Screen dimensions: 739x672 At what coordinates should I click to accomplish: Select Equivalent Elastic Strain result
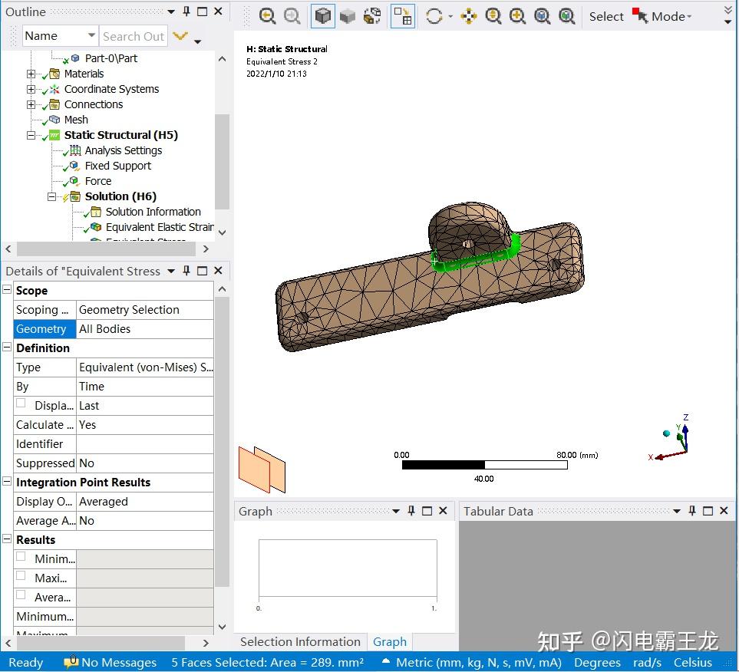(x=160, y=227)
